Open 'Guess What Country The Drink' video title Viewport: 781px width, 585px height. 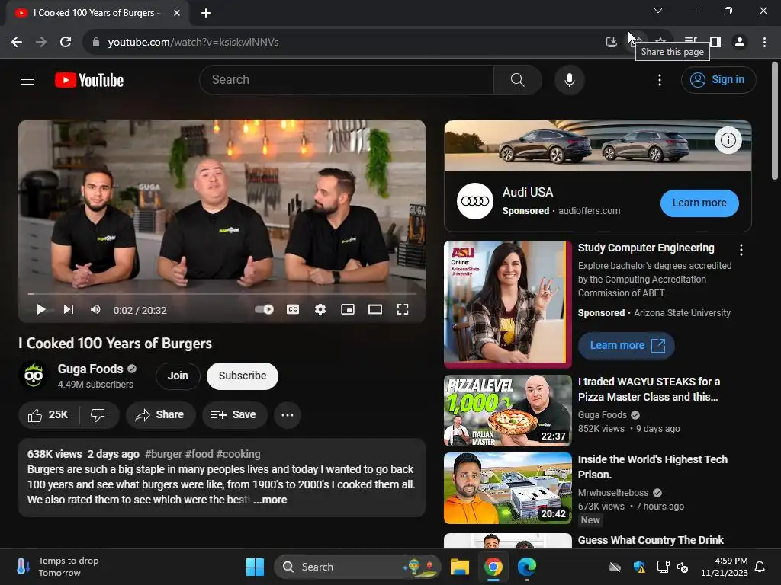(x=651, y=540)
